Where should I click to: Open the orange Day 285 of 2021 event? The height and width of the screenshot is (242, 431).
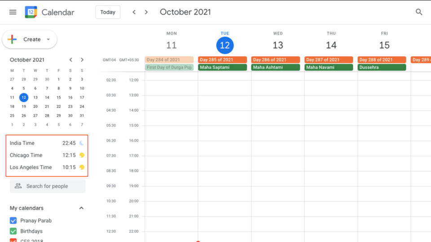[x=222, y=60]
